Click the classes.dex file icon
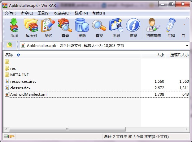192x142 pixels. (7, 88)
